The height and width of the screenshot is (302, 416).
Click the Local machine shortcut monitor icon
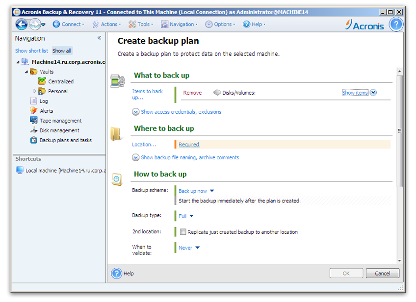tap(20, 170)
